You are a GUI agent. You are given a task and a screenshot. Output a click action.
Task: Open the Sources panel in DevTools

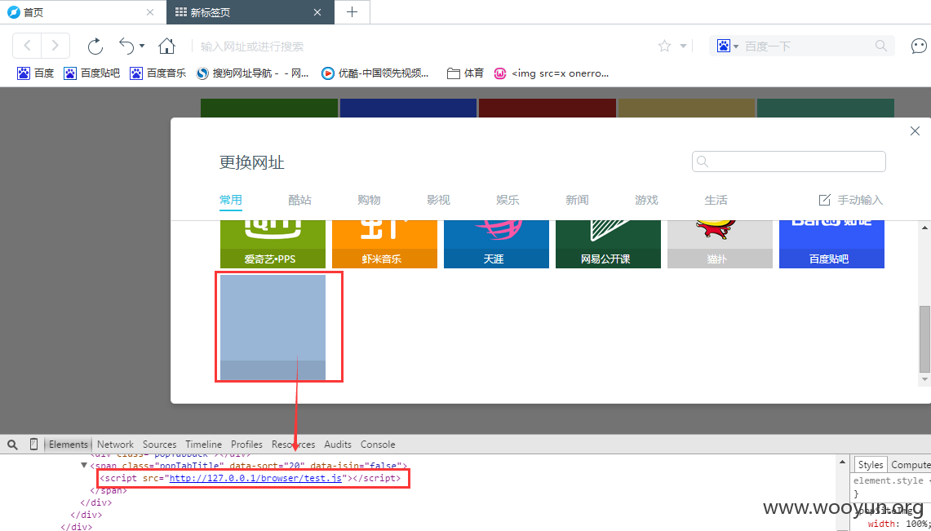click(x=159, y=445)
